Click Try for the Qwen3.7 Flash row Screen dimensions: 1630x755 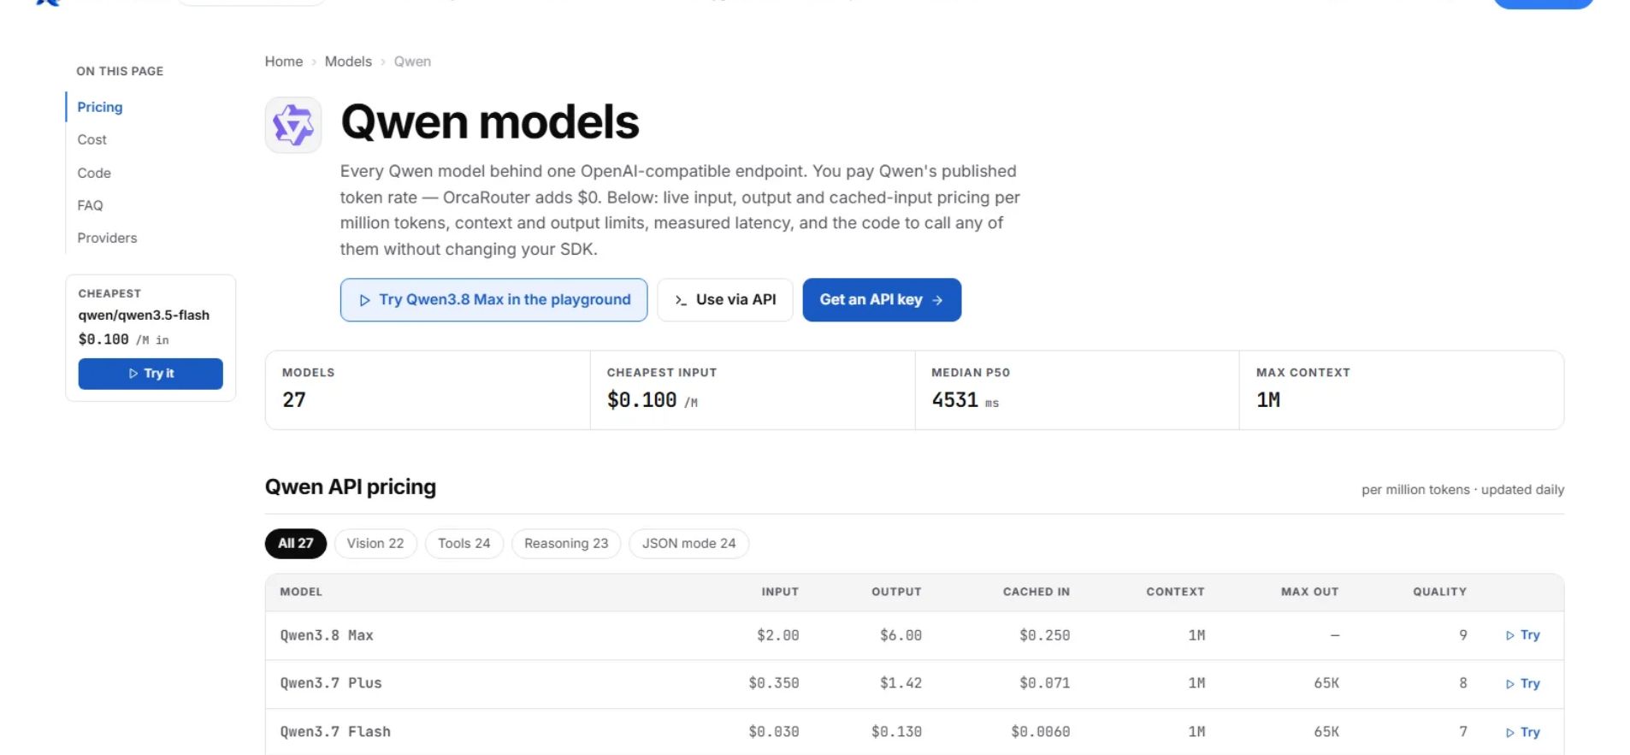1523,733
